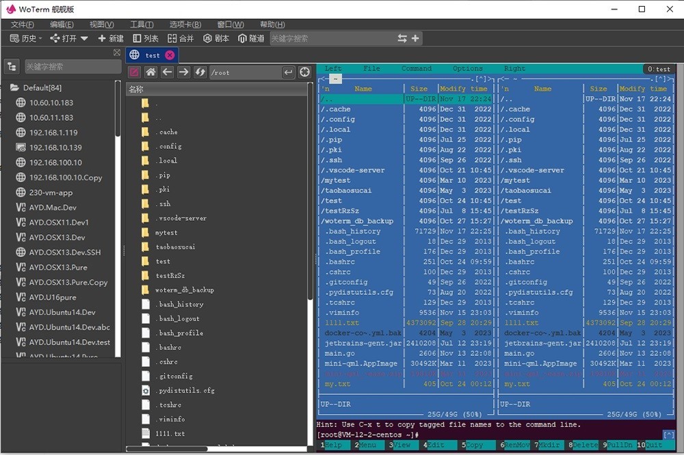Click the pink edit icon beside the home button
Viewport: 684px width, 455px height.
(135, 72)
